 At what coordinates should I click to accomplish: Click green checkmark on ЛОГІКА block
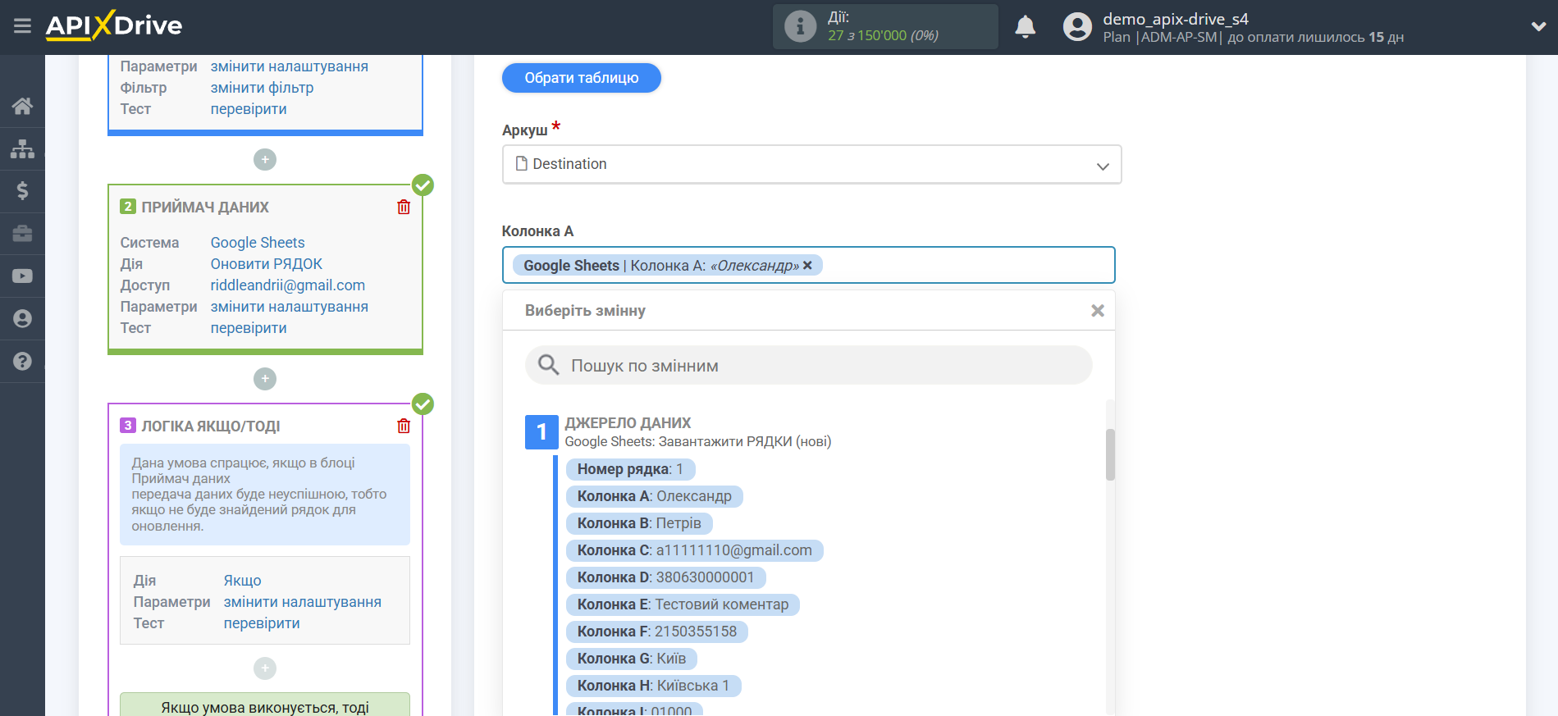click(423, 404)
